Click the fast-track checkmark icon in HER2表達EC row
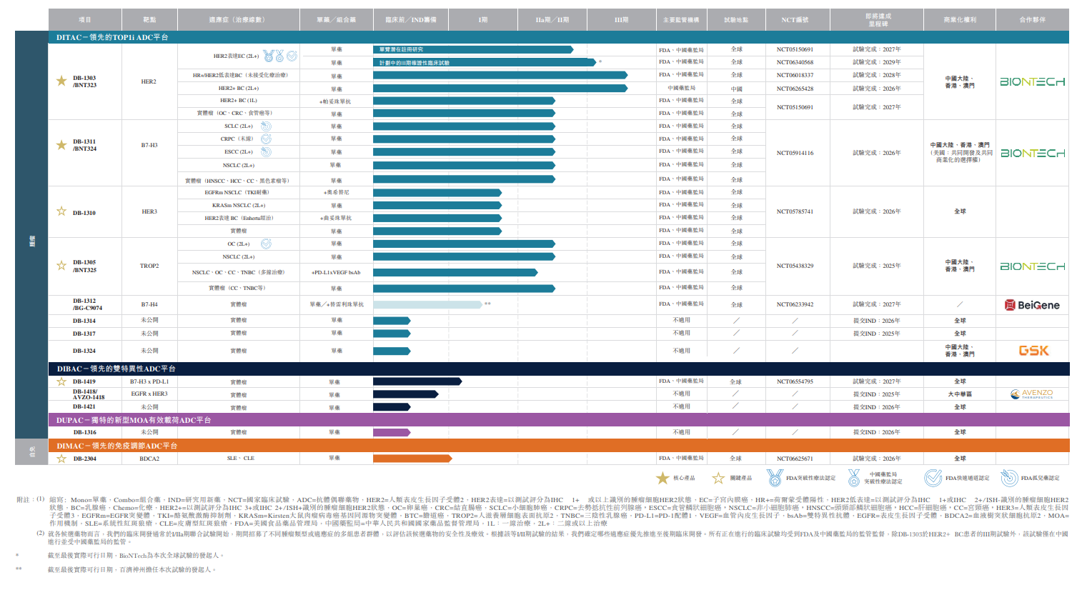This screenshot has height=590, width=1092. [292, 55]
